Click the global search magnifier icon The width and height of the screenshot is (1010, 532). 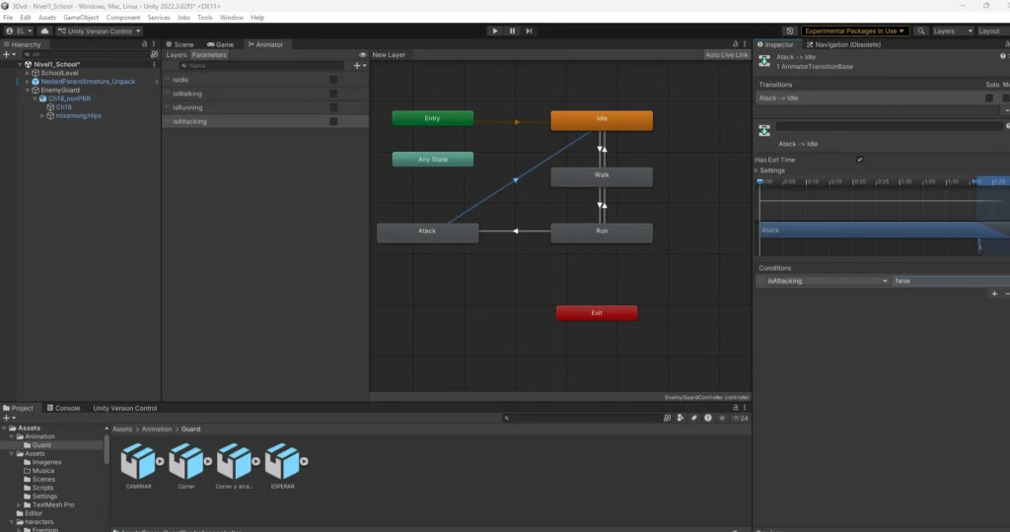click(x=920, y=31)
